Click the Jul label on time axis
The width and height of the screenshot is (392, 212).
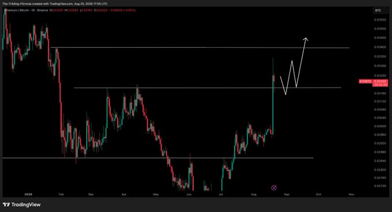[x=221, y=194]
